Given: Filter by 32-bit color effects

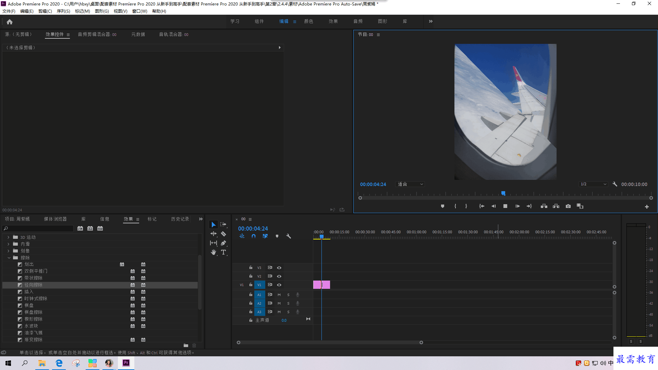Looking at the screenshot, I should (x=90, y=229).
